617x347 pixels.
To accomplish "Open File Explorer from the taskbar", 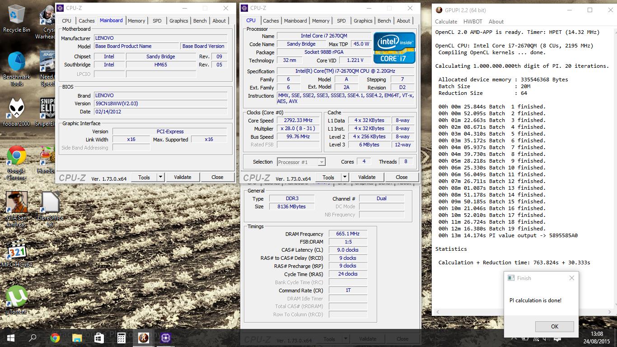I will pyautogui.click(x=77, y=338).
